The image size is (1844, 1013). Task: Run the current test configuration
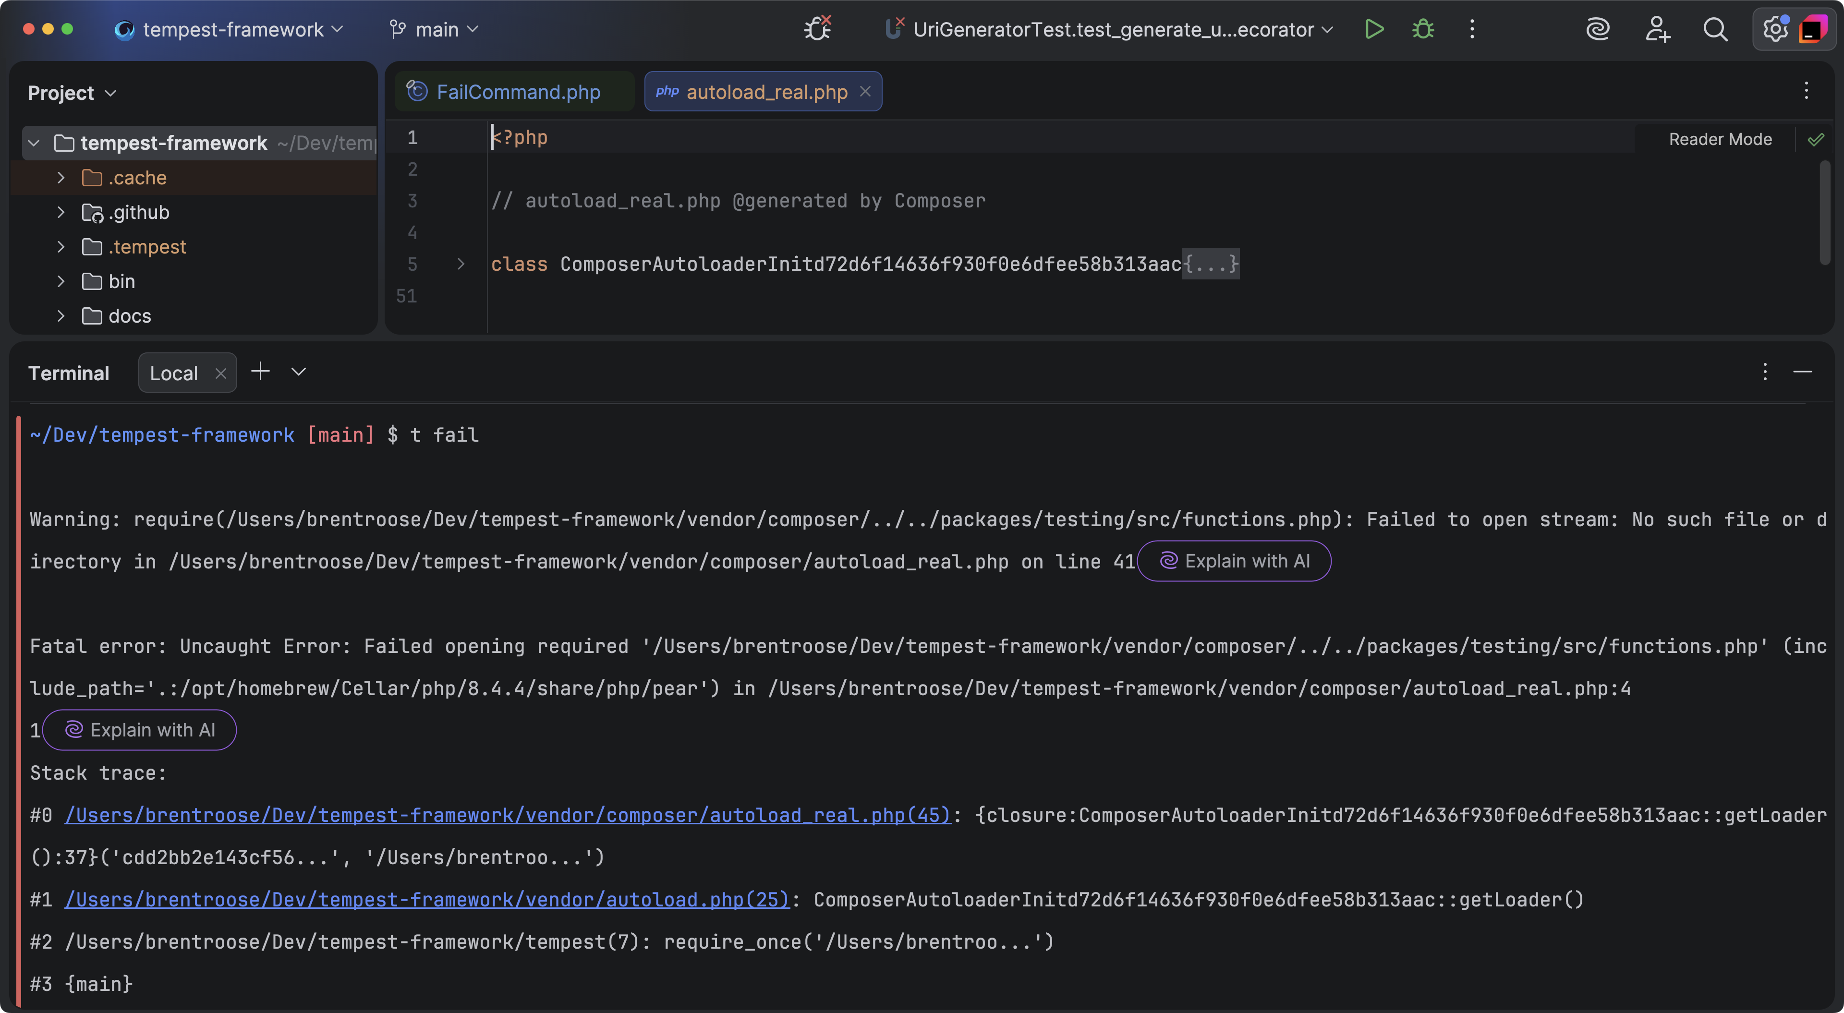(x=1374, y=29)
